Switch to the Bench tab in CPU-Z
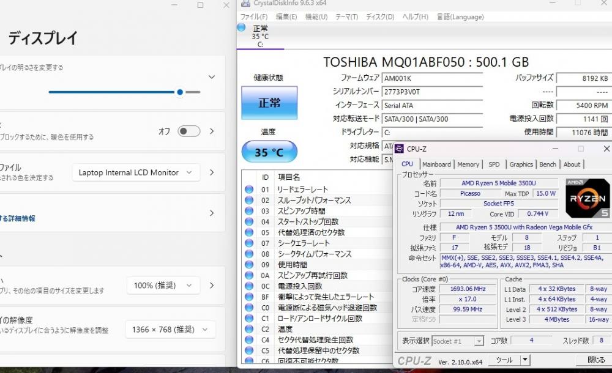Viewport: 612px width, 373px height. (548, 164)
